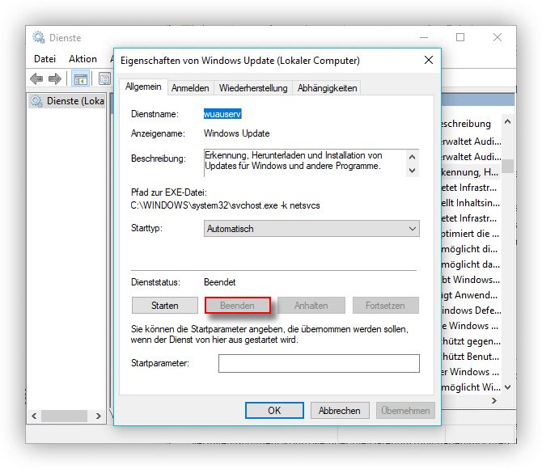The height and width of the screenshot is (469, 542).
Task: Open the Starttyp dropdown
Action: (x=311, y=229)
